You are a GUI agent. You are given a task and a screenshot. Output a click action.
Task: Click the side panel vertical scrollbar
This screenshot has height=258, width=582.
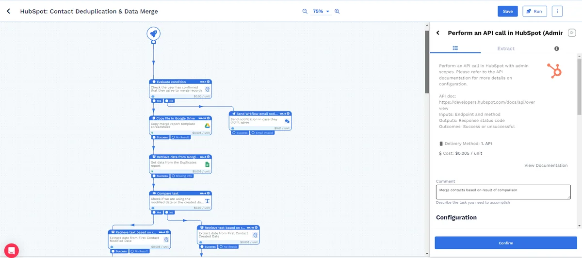click(579, 86)
